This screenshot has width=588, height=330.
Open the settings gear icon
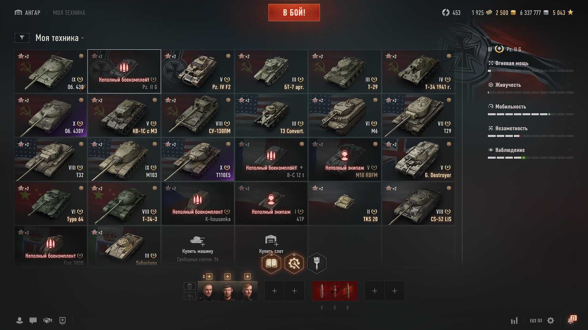[x=551, y=321]
